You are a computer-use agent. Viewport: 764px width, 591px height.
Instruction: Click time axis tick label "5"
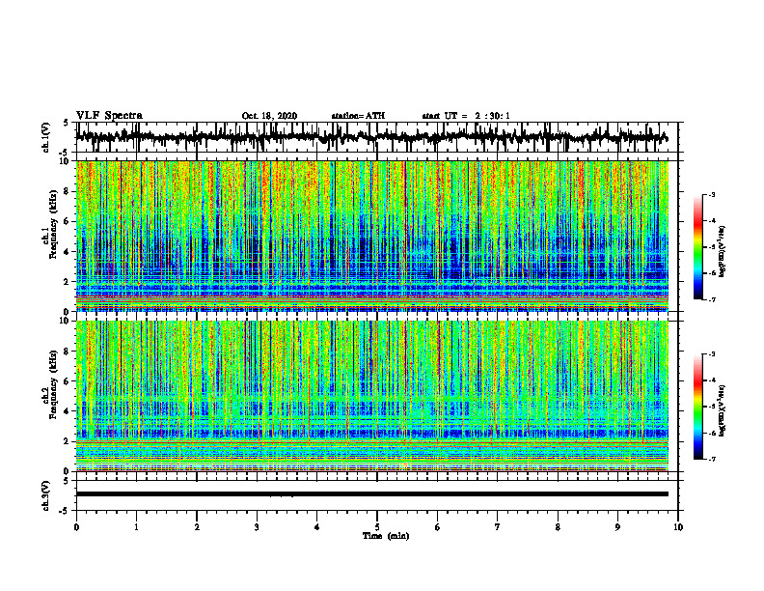(377, 527)
